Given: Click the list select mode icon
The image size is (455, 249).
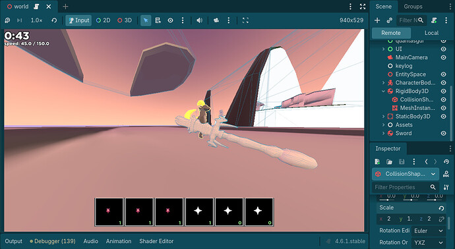Looking at the screenshot, I should click(158, 20).
